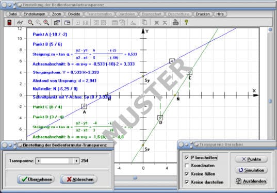Click Transparenz slider left arrow
This screenshot has width=277, height=193.
coord(39,161)
